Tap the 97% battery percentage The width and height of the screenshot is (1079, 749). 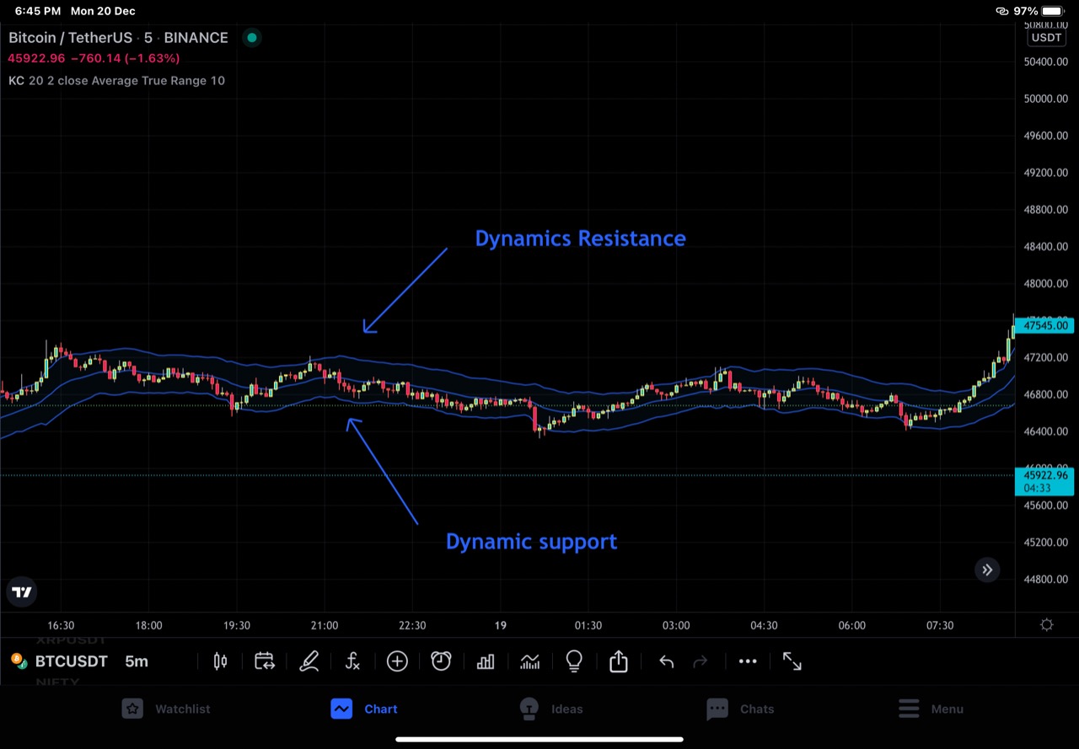coord(1026,11)
